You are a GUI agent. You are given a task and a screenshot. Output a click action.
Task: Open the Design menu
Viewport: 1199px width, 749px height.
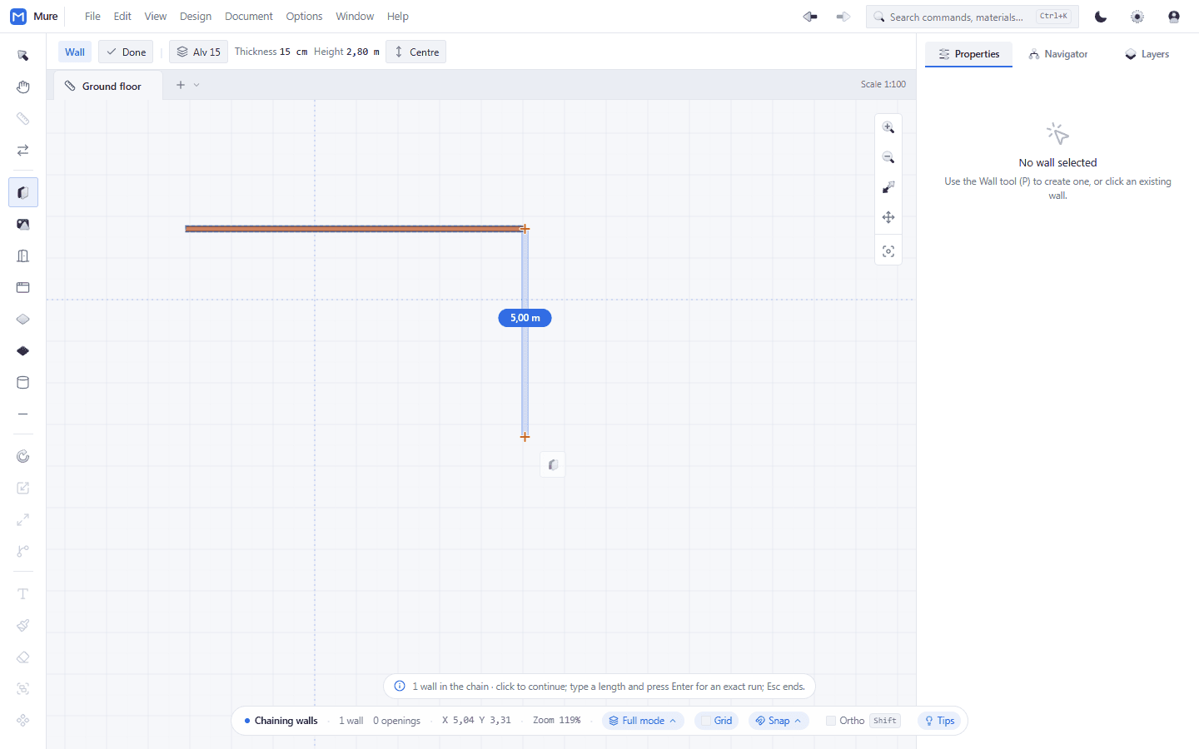[x=196, y=17]
